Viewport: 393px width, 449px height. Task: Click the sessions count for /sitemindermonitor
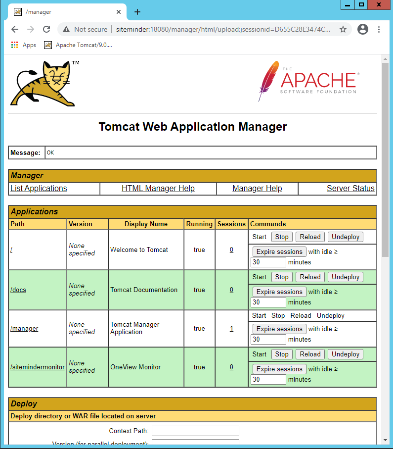231,367
